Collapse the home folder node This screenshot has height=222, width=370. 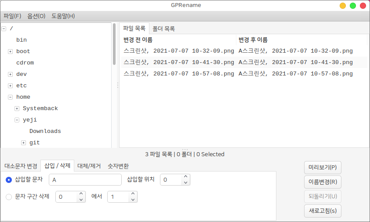(x=10, y=97)
